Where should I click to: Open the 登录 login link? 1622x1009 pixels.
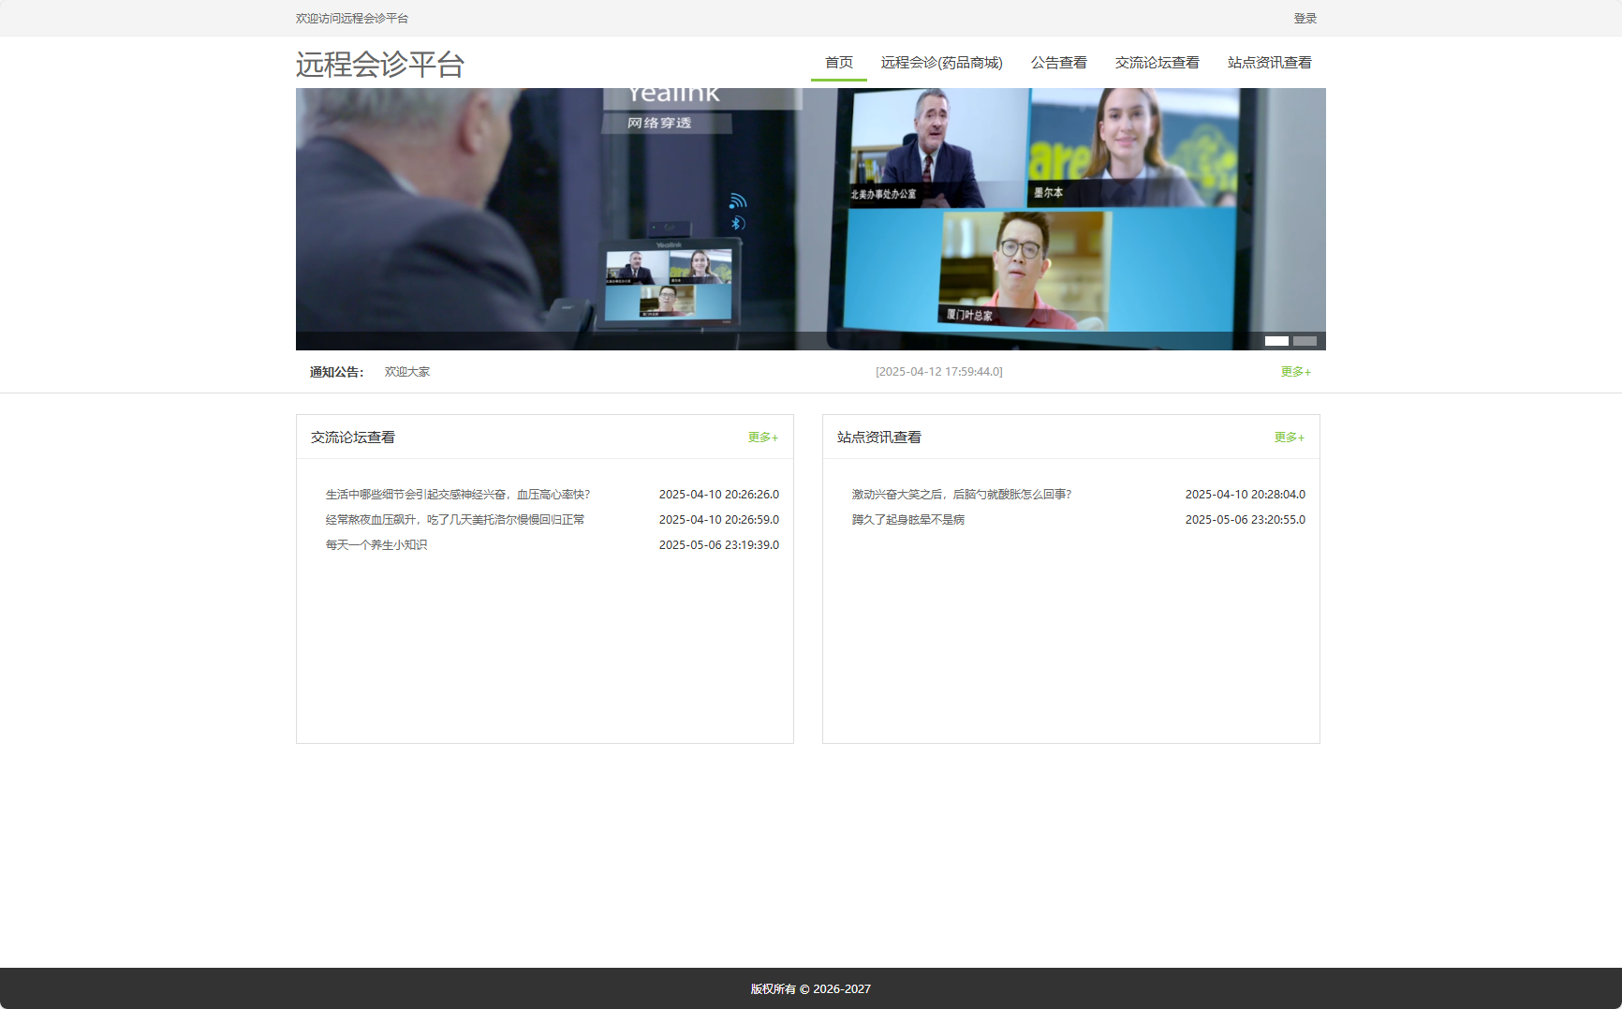(x=1305, y=18)
